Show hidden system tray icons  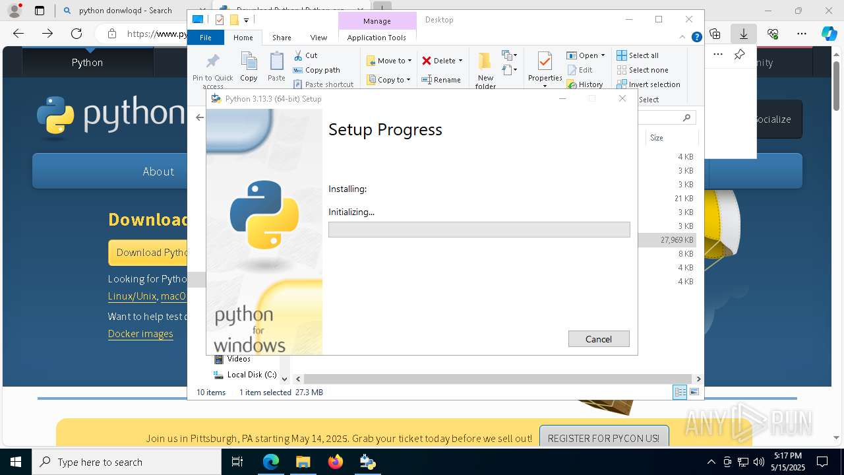711,462
